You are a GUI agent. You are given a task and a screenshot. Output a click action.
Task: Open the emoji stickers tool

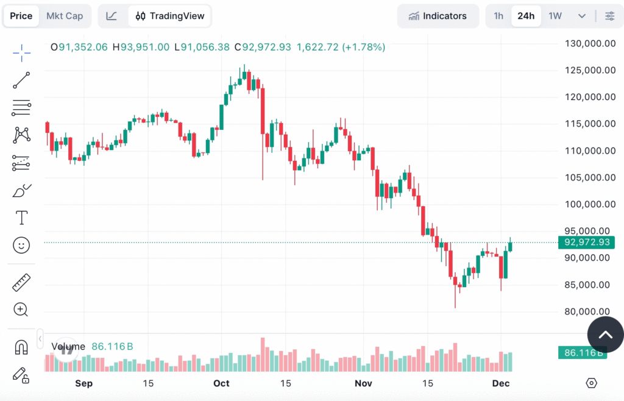click(21, 245)
